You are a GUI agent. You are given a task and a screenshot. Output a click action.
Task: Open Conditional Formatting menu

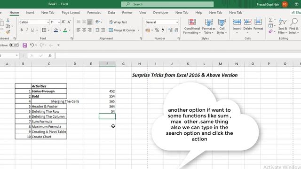(x=192, y=26)
